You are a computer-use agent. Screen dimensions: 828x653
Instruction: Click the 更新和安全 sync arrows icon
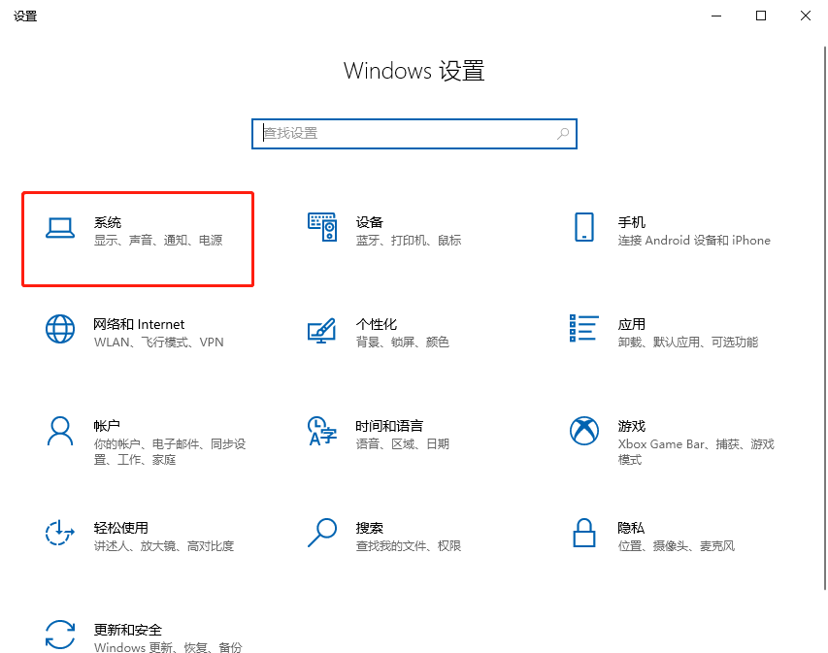pyautogui.click(x=59, y=634)
